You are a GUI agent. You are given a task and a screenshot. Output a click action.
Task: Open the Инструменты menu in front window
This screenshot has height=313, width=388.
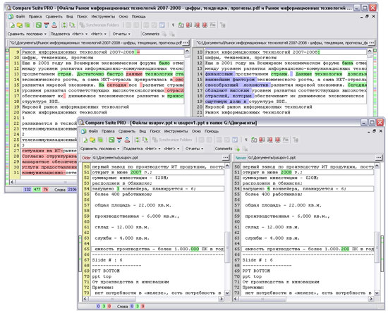click(176, 131)
